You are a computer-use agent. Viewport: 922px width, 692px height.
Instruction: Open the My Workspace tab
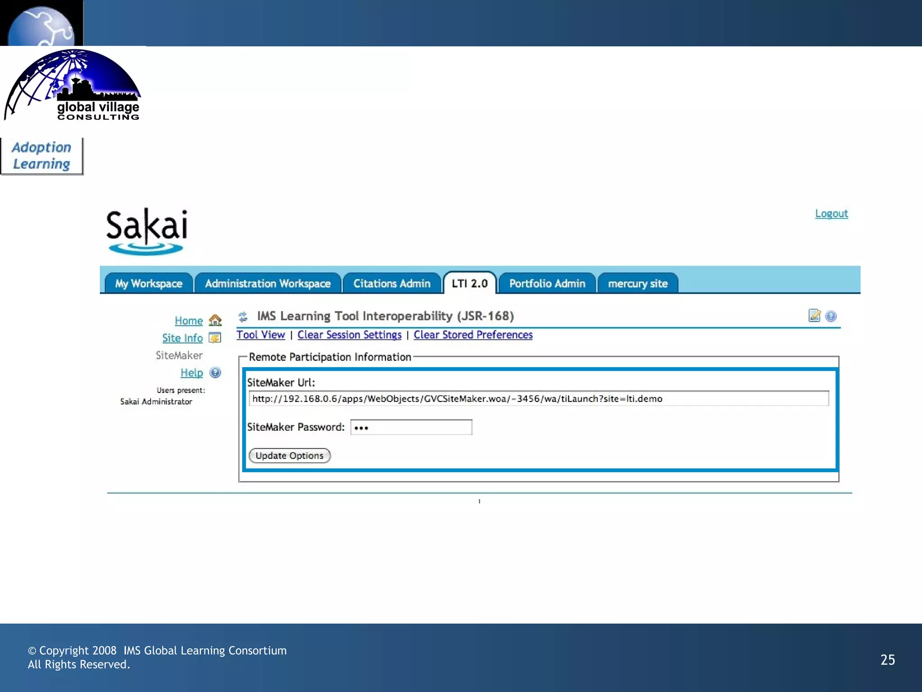(x=149, y=283)
